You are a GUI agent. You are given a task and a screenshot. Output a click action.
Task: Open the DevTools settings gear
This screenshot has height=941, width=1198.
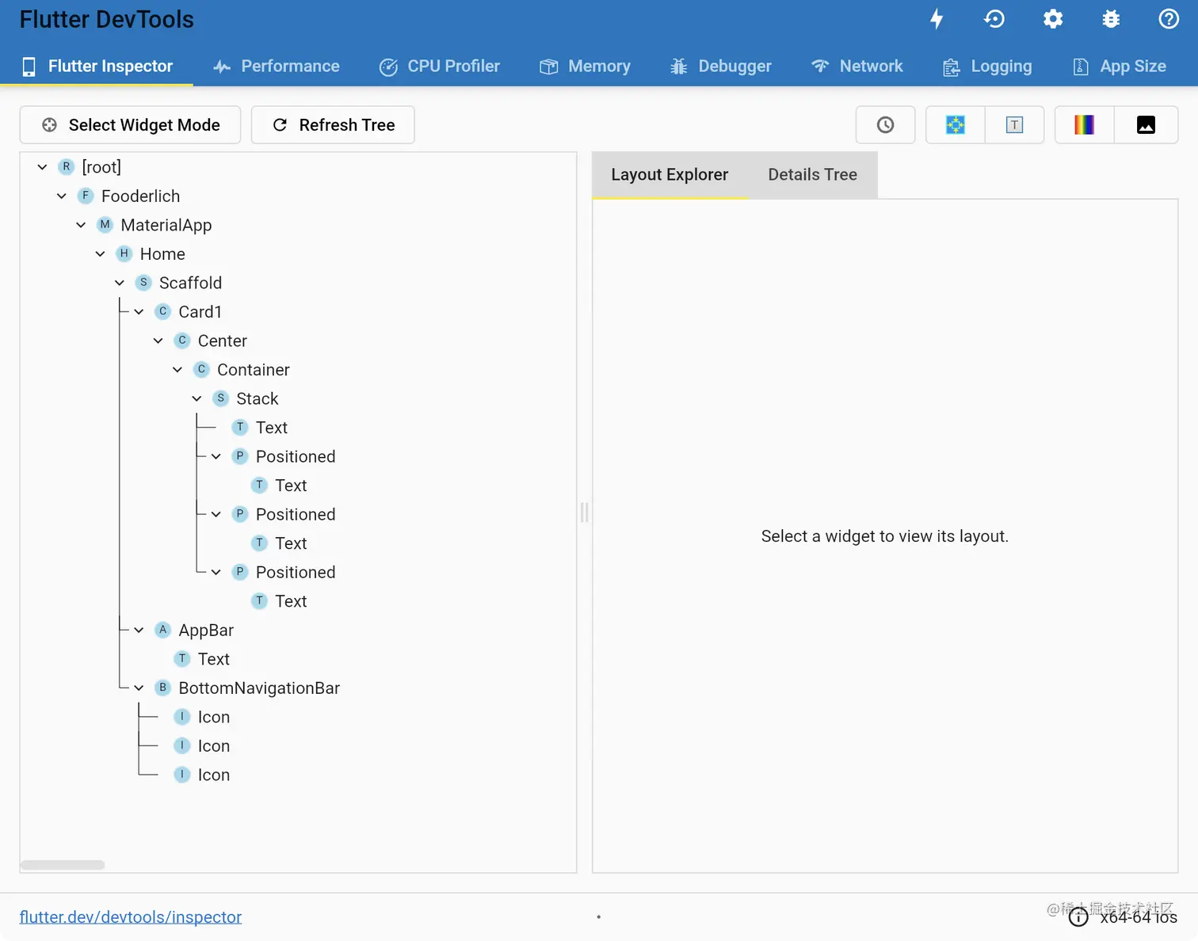1053,19
